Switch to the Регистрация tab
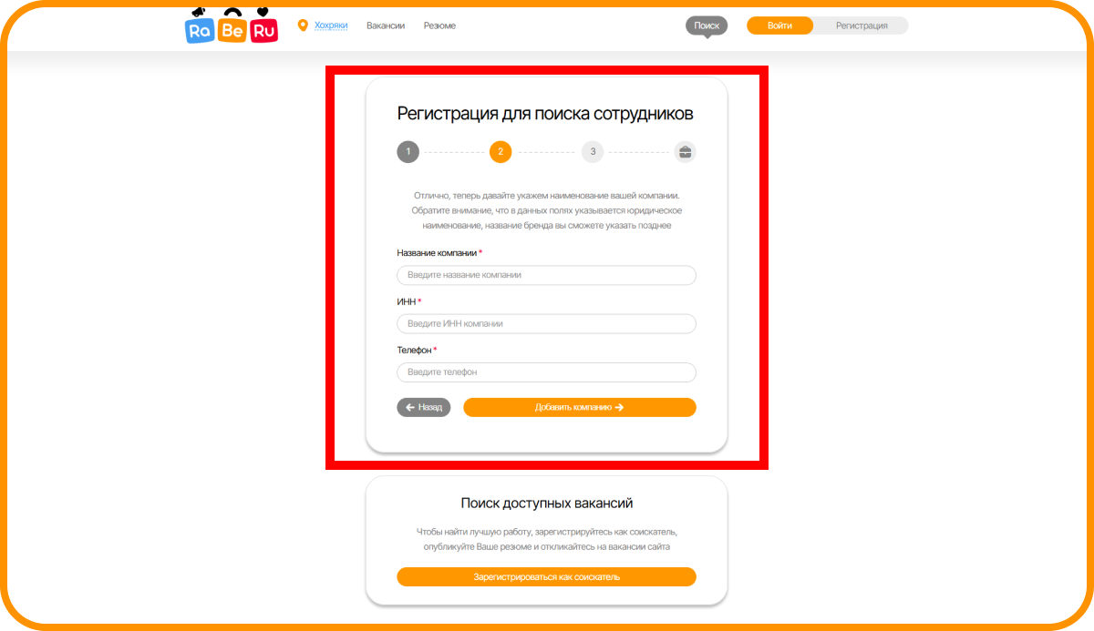Image resolution: width=1094 pixels, height=631 pixels. (862, 25)
